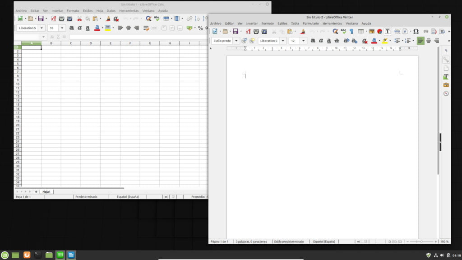Toggle formatting marks pilcrow in Writer
The height and width of the screenshot is (260, 462).
pyautogui.click(x=351, y=32)
